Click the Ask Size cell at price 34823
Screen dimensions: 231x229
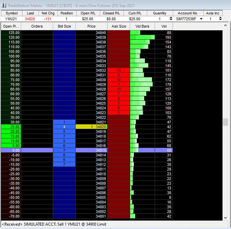coord(119,113)
